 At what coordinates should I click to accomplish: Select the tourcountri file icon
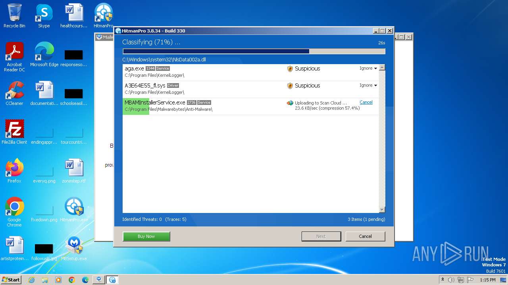[74, 135]
